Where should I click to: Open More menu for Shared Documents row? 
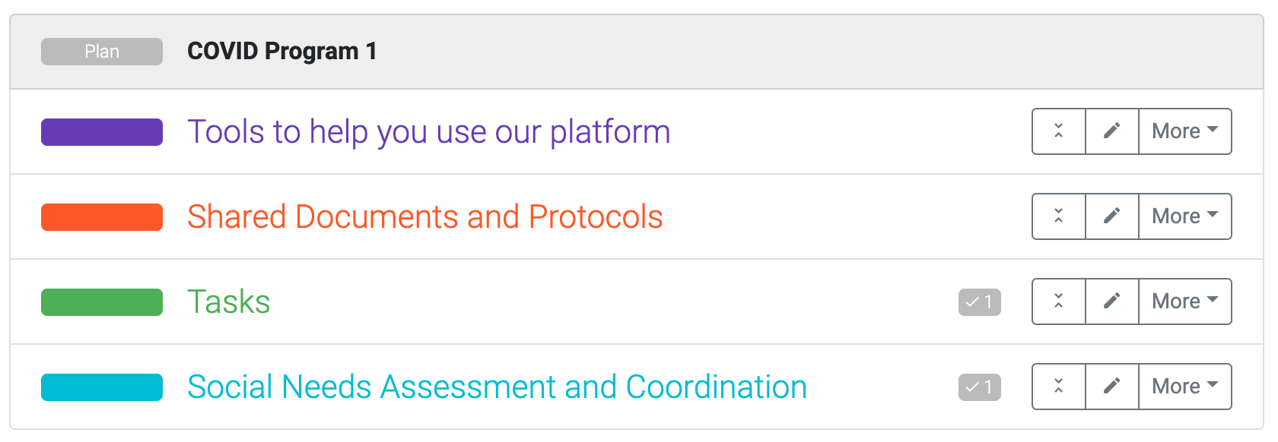coord(1184,216)
